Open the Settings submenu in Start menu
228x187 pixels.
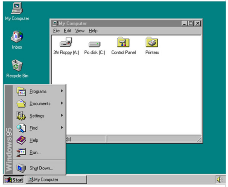pos(39,116)
